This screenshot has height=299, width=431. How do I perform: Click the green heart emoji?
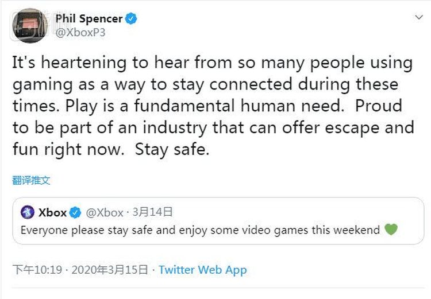click(391, 230)
